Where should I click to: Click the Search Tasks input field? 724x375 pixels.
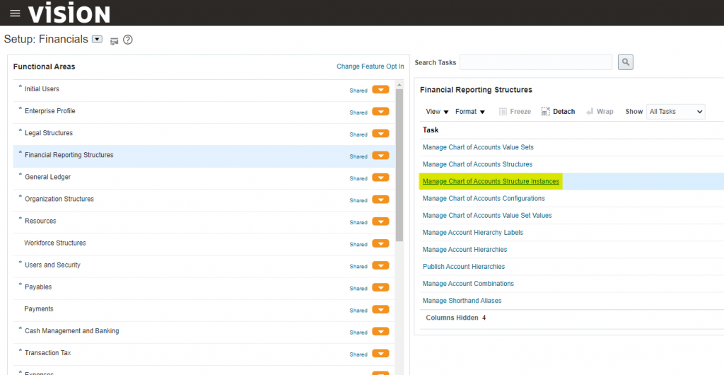point(536,62)
